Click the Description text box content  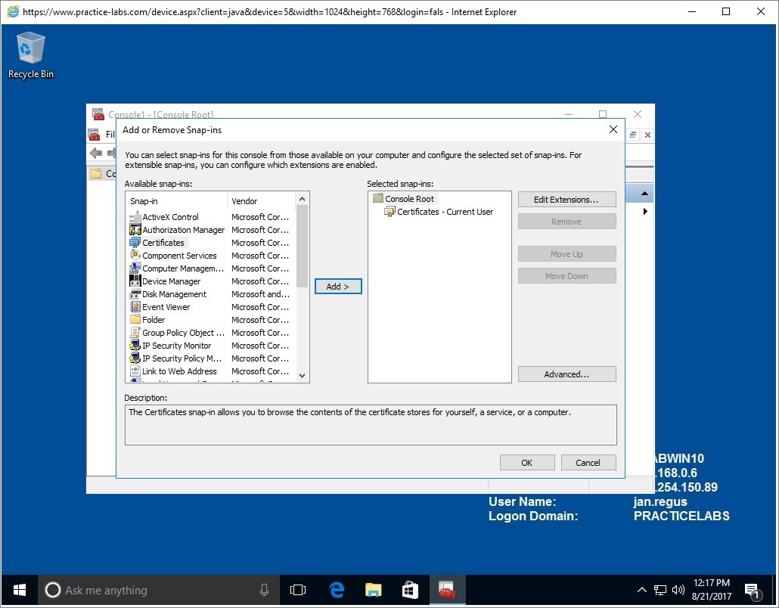pyautogui.click(x=371, y=425)
